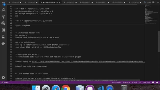Click the 'cat <<EOF > /etc/sysctl.d/k8s.conf' line
160x90 pixels.
click(32, 9)
